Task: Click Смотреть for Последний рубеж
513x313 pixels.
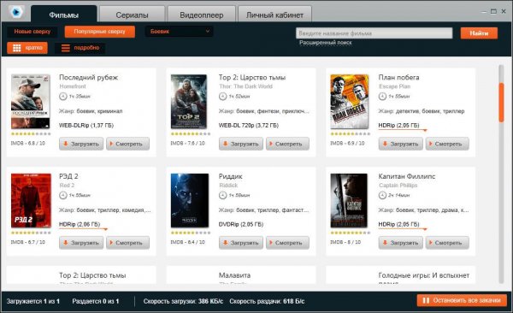Action: tap(127, 144)
